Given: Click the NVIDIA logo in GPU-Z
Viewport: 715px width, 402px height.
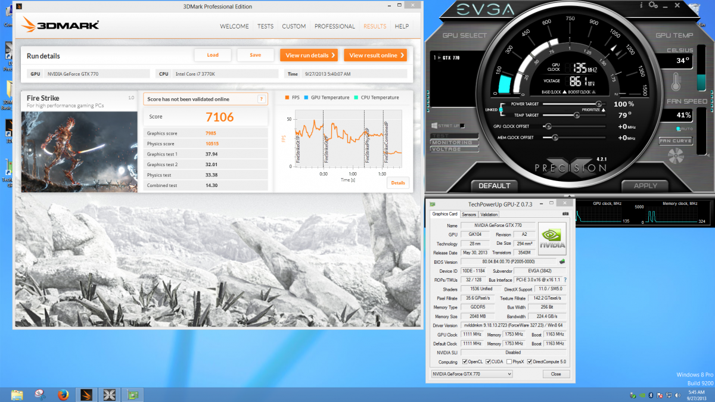Looking at the screenshot, I should pos(552,239).
